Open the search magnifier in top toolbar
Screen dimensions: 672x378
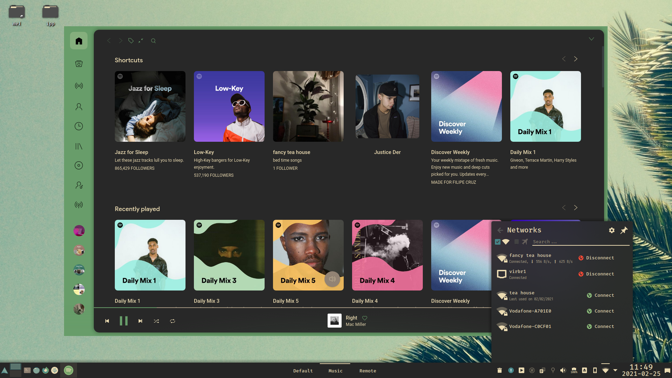tap(153, 41)
